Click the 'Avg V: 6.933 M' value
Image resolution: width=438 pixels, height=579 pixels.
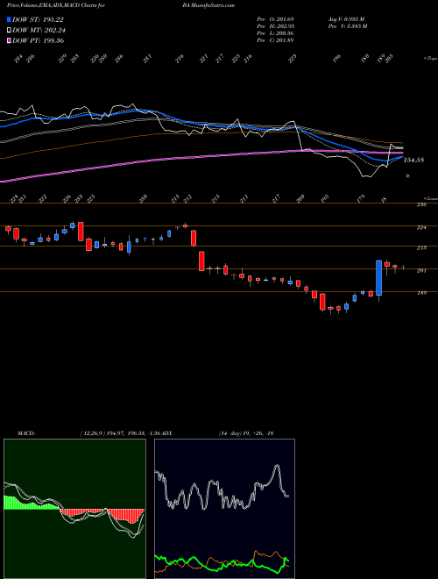346,18
